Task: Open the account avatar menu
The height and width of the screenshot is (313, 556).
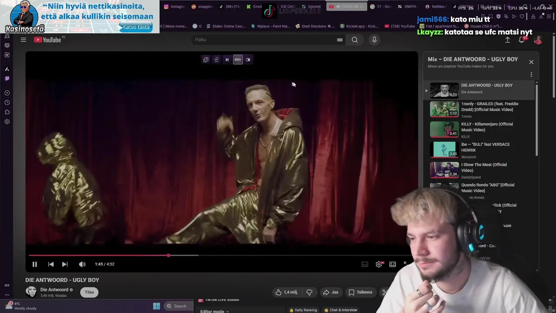Action: (538, 40)
